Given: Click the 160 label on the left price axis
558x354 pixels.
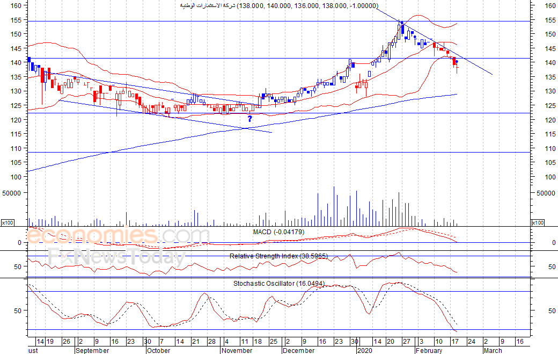Looking at the screenshot, I should [16, 5].
